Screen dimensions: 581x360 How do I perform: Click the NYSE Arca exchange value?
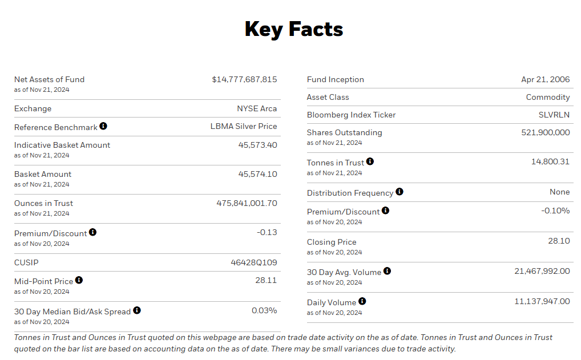point(257,108)
